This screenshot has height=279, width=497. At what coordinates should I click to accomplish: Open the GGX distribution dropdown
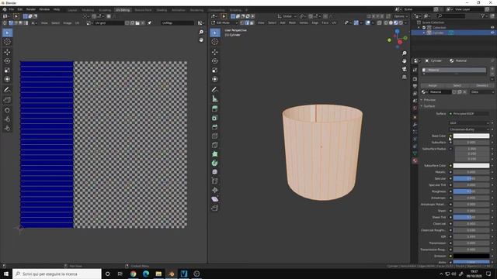469,122
